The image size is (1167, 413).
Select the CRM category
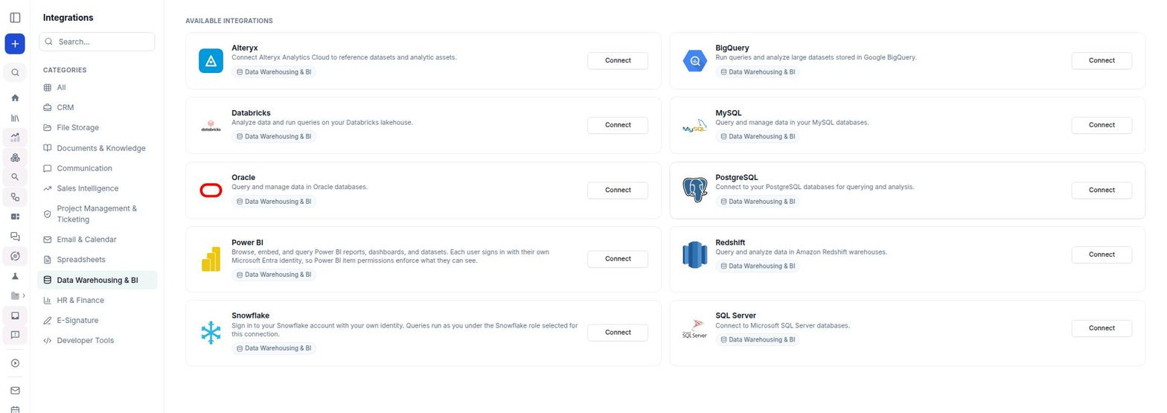[97, 108]
